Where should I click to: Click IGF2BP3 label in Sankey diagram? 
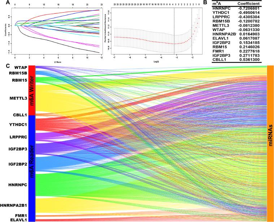tap(18, 149)
